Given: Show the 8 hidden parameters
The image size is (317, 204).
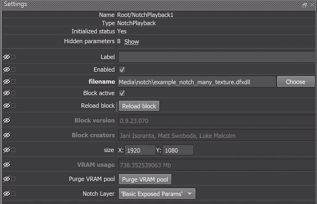Looking at the screenshot, I should 131,42.
